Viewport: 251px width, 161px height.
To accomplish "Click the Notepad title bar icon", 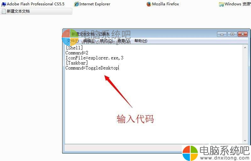I will pyautogui.click(x=68, y=34).
